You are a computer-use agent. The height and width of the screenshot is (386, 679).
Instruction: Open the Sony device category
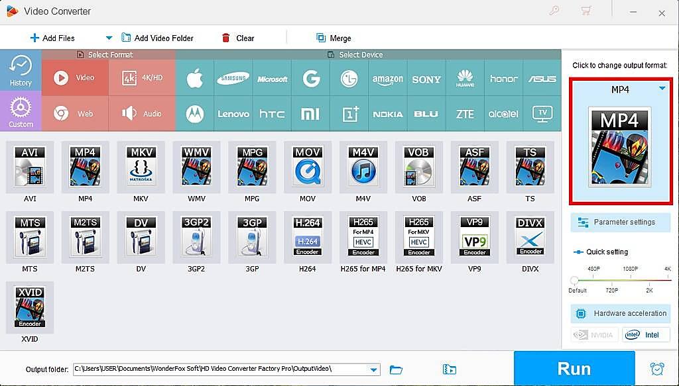point(426,78)
